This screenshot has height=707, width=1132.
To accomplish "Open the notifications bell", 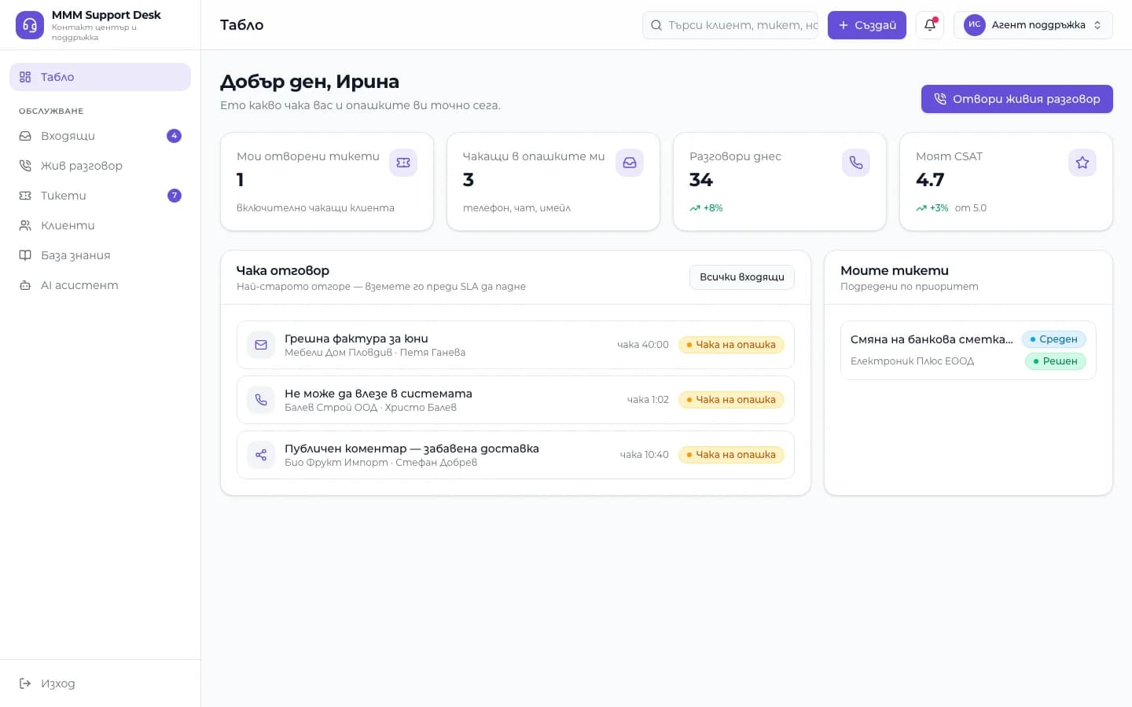I will [x=930, y=25].
